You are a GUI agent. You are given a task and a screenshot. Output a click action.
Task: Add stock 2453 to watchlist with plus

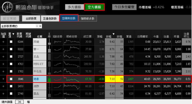tap(3, 86)
